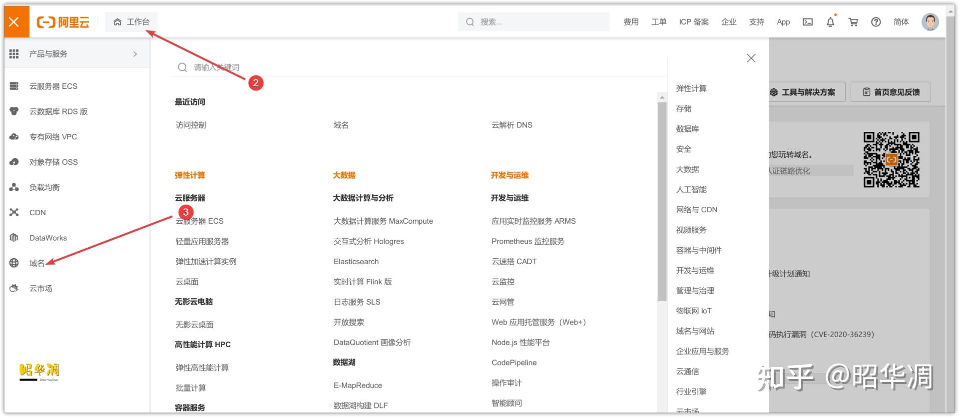Viewport: 959px width, 417px height.
Task: Jump to 弹性计算 category in right index
Action: 691,88
